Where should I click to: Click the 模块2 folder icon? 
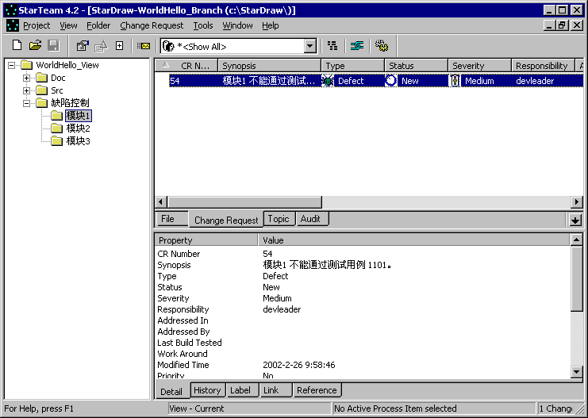tap(56, 128)
